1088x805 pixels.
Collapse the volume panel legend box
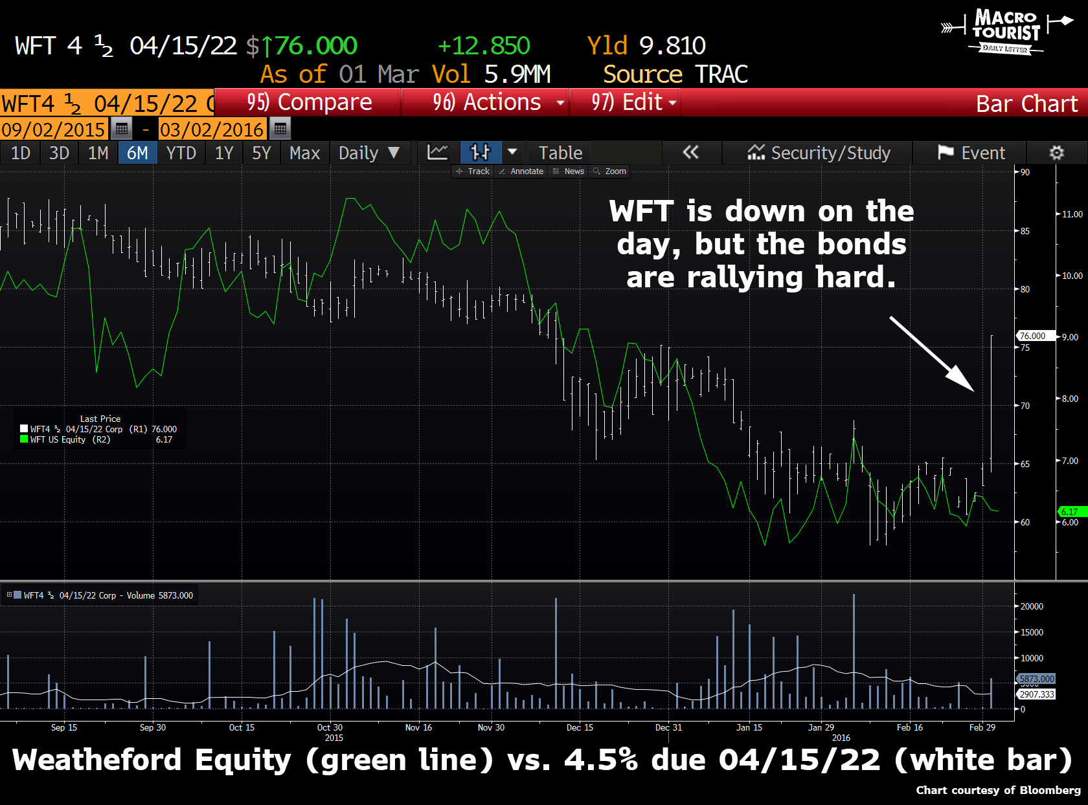click(9, 595)
